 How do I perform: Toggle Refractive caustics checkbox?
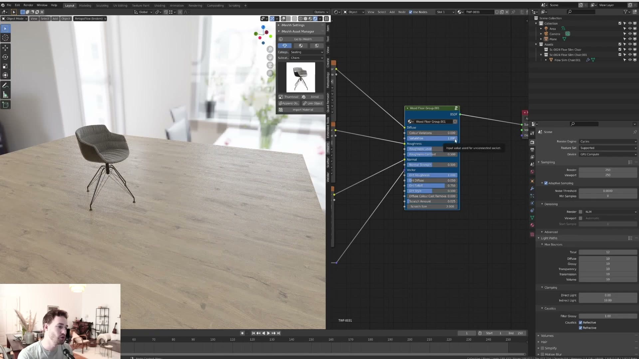click(x=580, y=328)
